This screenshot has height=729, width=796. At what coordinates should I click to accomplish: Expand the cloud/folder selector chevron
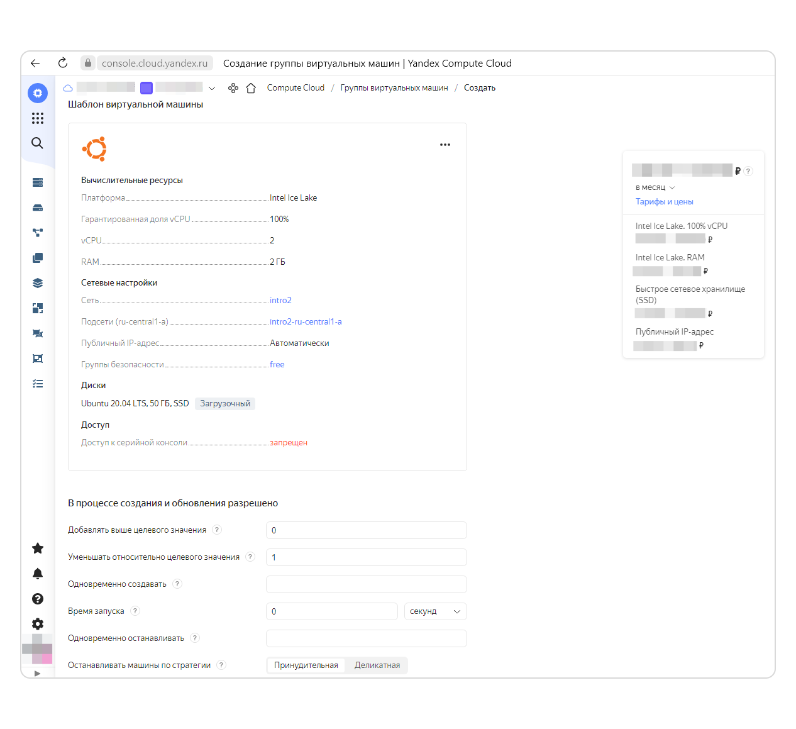pos(212,88)
